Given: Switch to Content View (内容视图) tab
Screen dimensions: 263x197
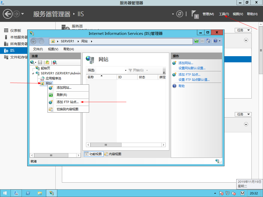Looking at the screenshot, I should point(113,154).
